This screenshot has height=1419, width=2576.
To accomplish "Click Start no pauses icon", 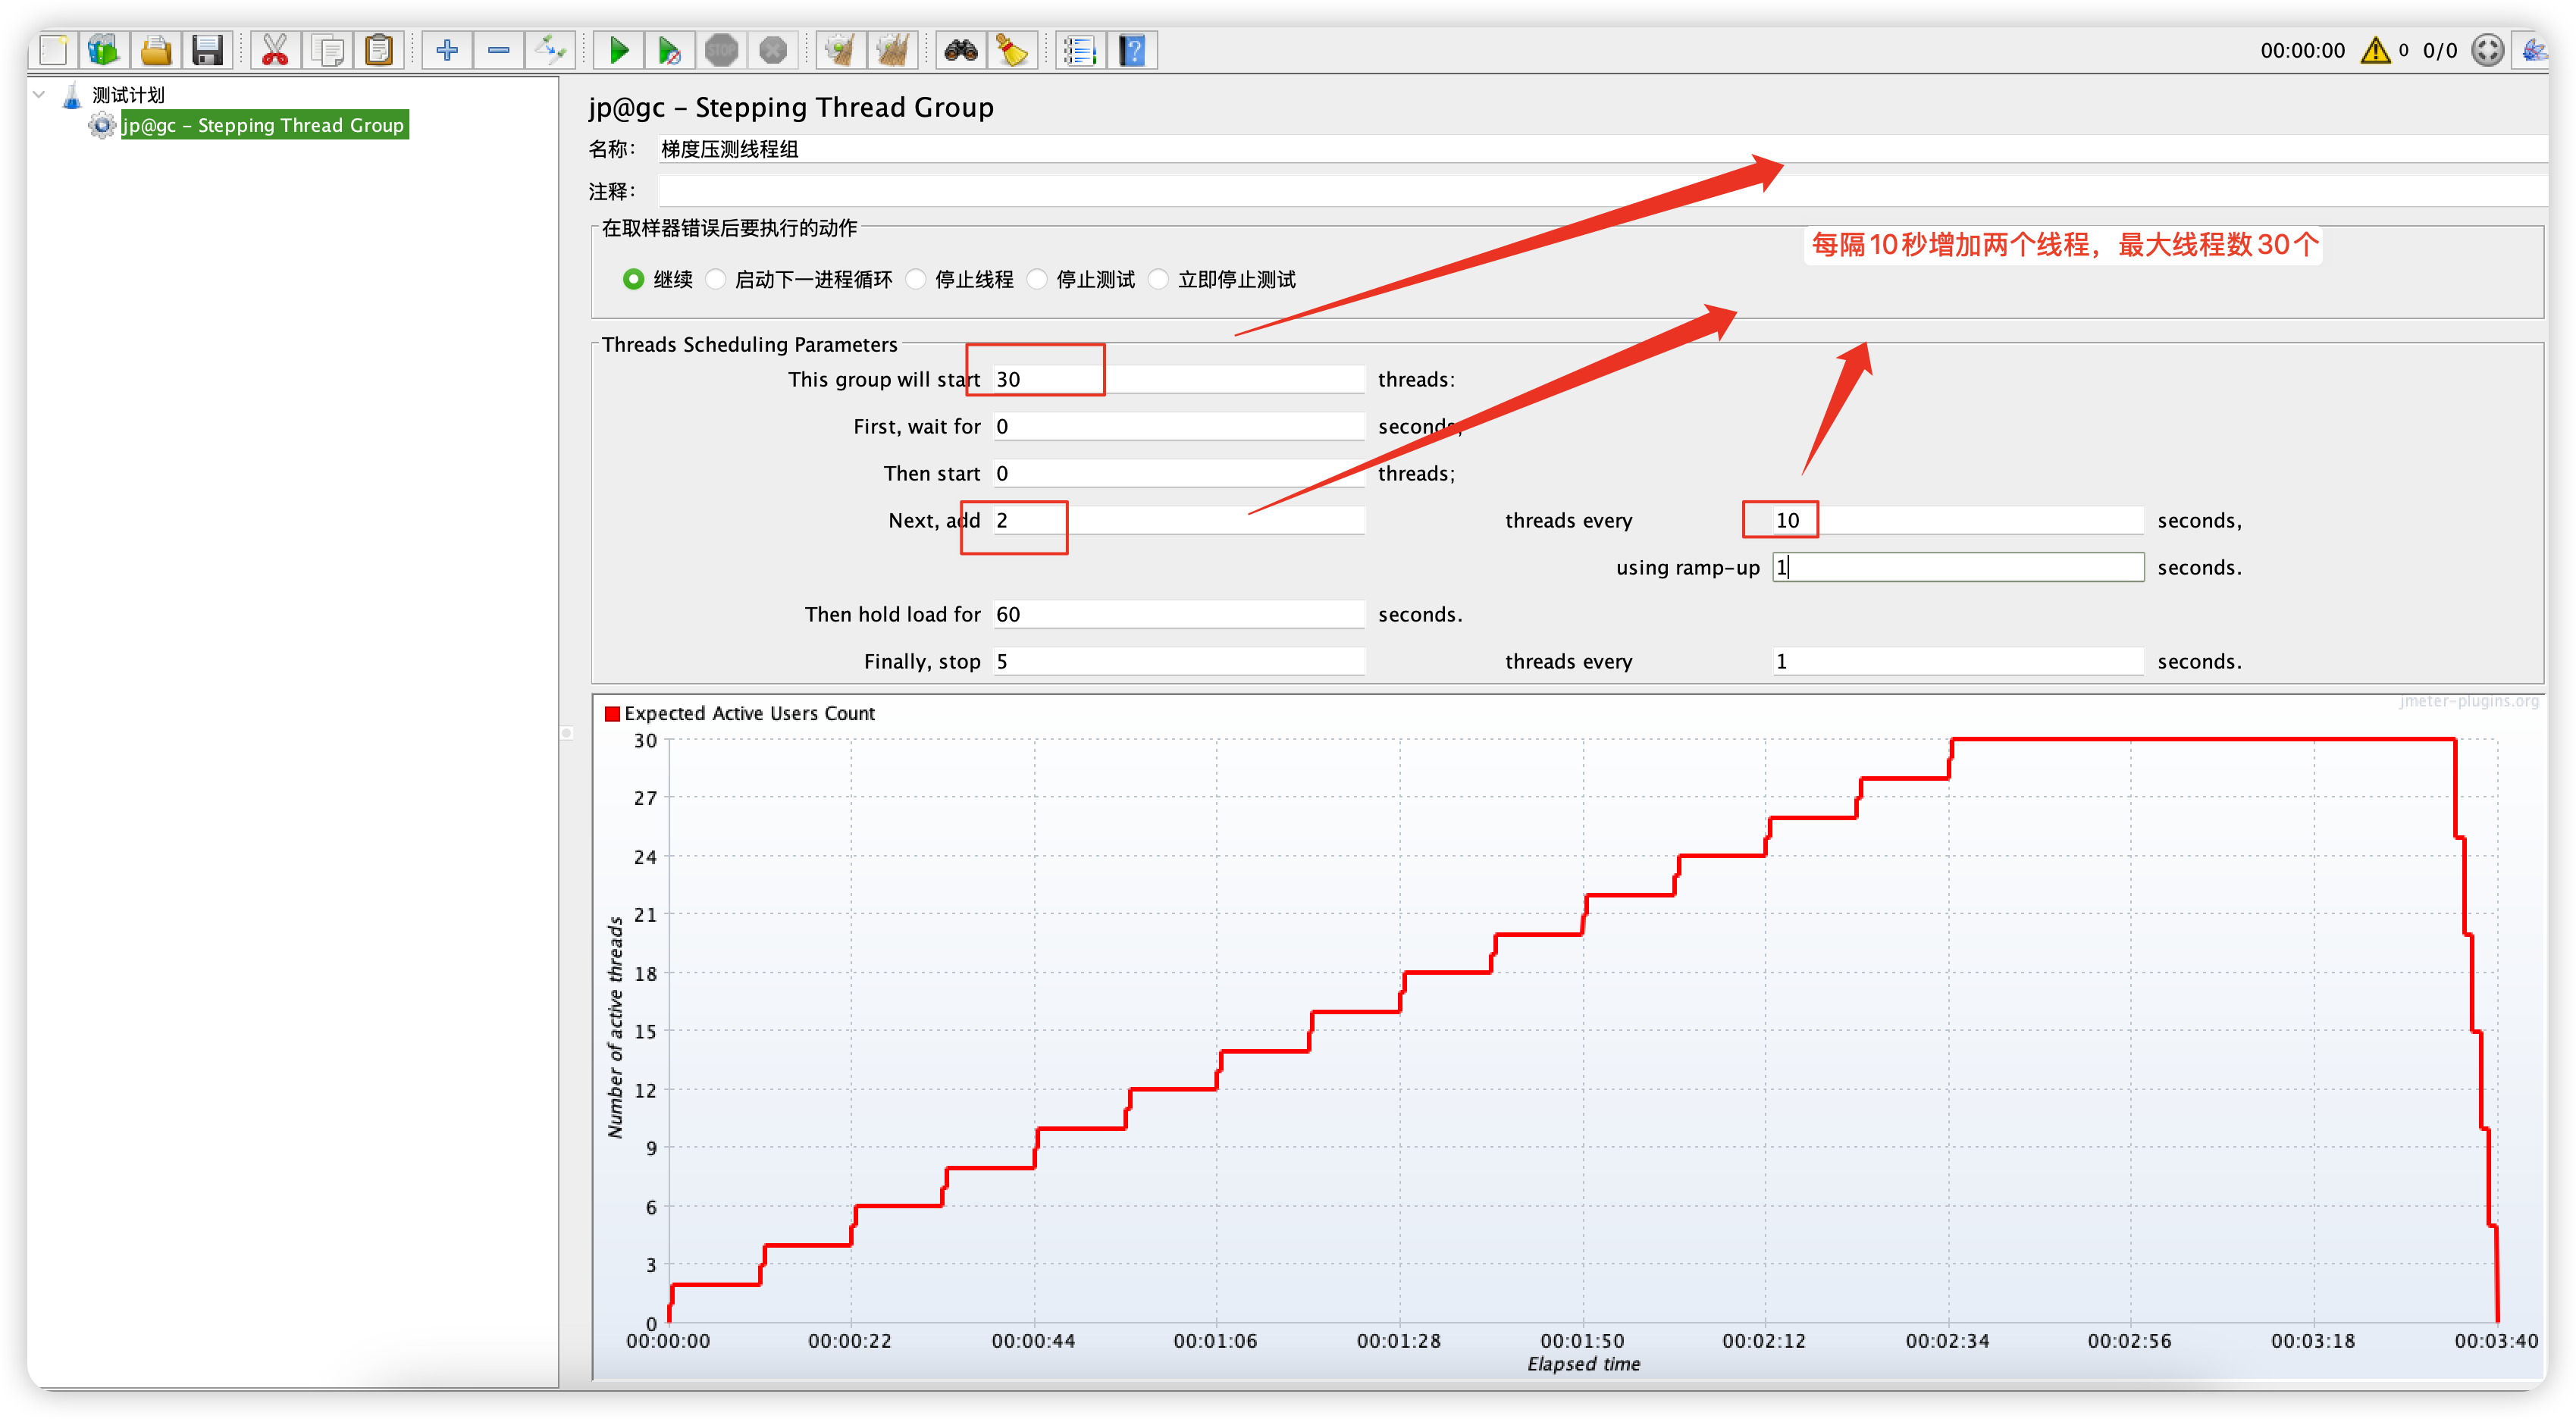I will click(x=669, y=50).
